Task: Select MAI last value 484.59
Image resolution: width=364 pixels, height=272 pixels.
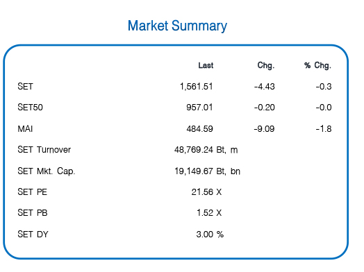Action: click(199, 128)
